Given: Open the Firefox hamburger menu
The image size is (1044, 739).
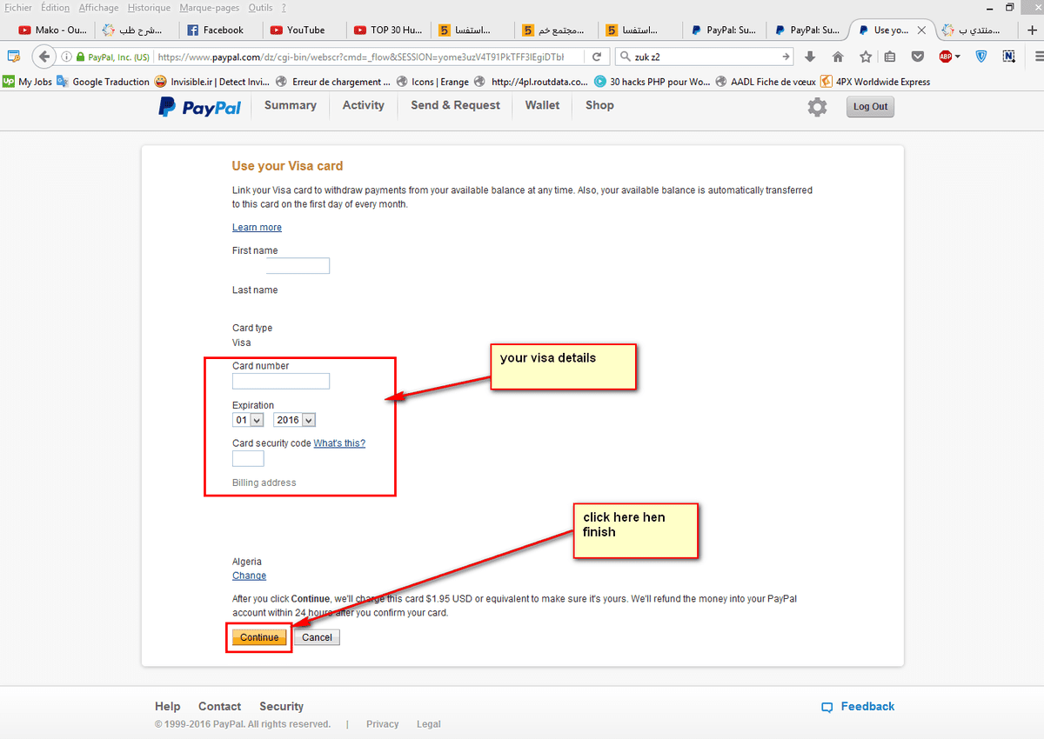Looking at the screenshot, I should [x=1034, y=57].
